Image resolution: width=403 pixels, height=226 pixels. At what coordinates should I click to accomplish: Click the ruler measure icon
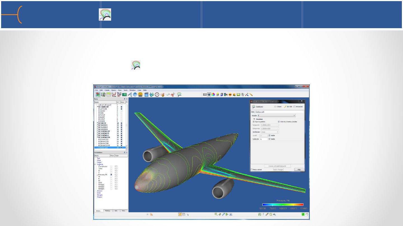click(x=251, y=95)
